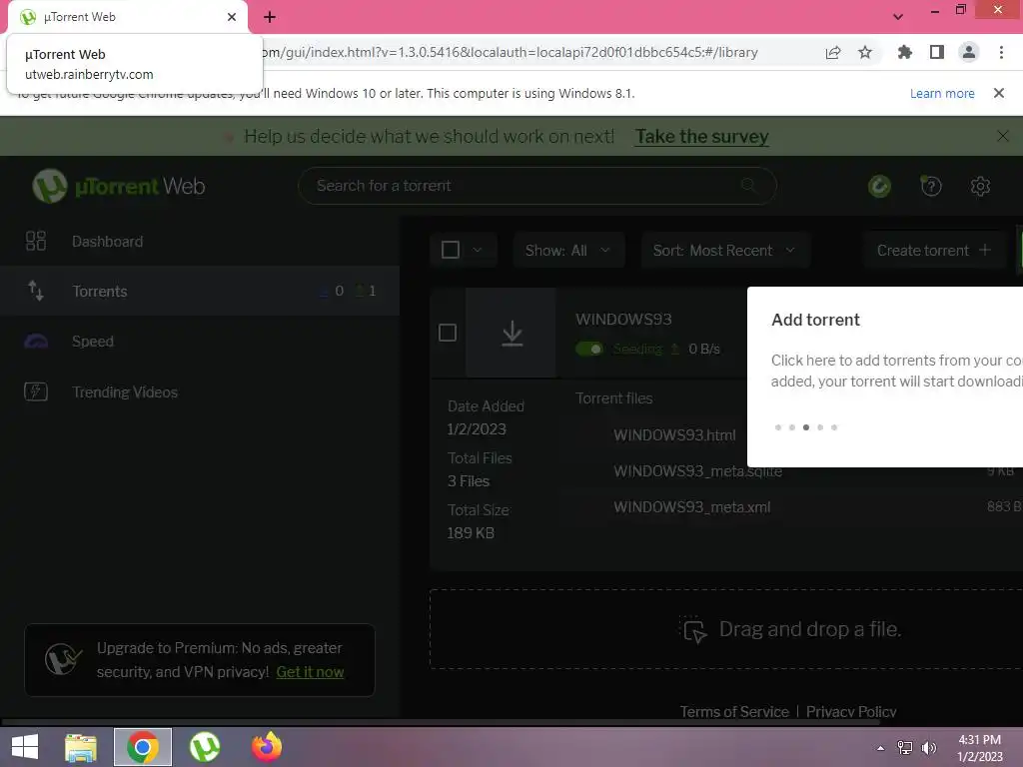Click the Speed gauge icon
This screenshot has height=767, width=1023.
pos(36,342)
